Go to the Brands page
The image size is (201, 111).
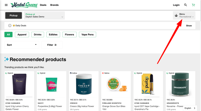tap(54, 5)
